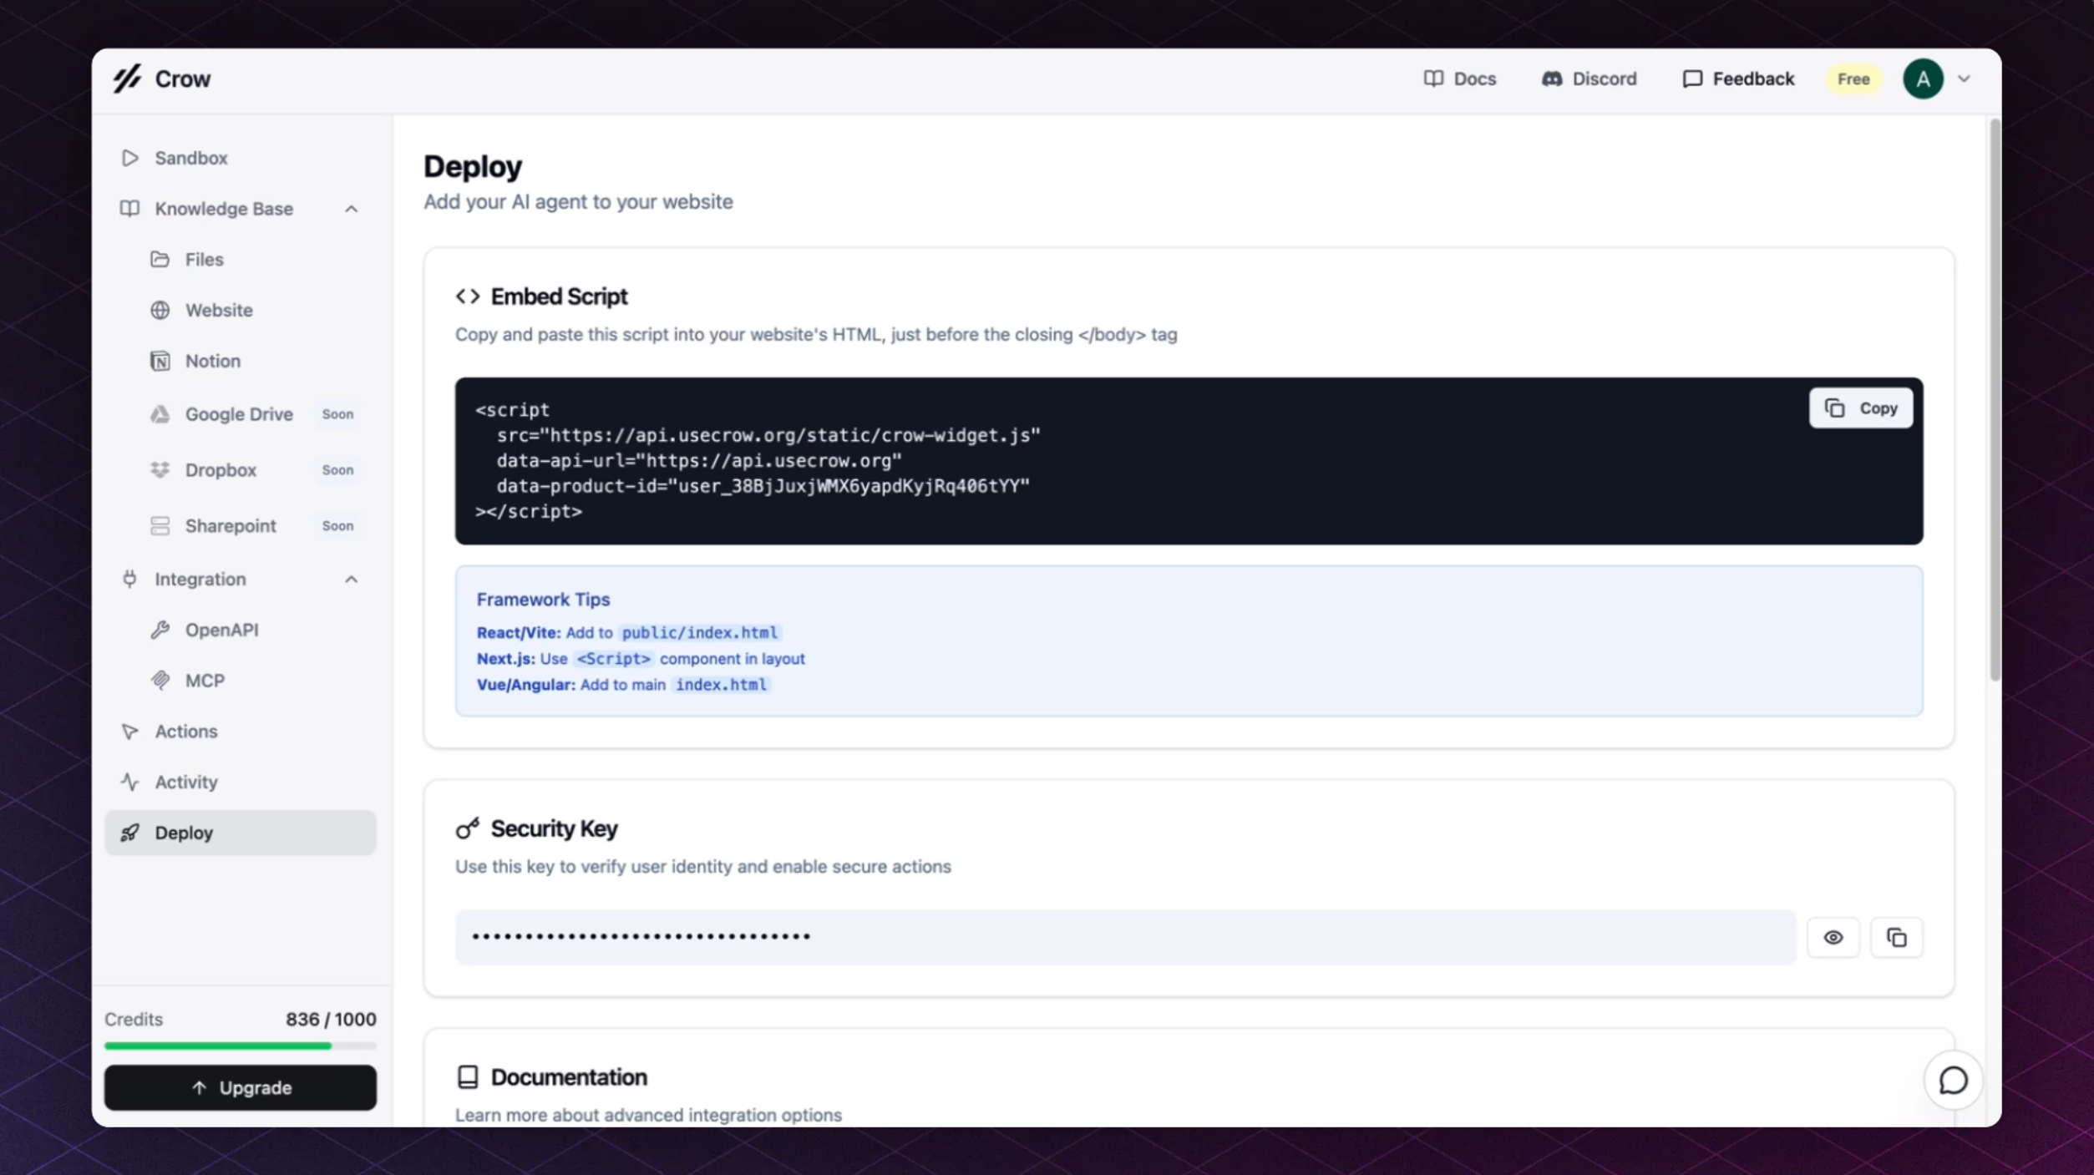This screenshot has height=1175, width=2094.
Task: Open the Discord link icon
Action: click(x=1552, y=79)
